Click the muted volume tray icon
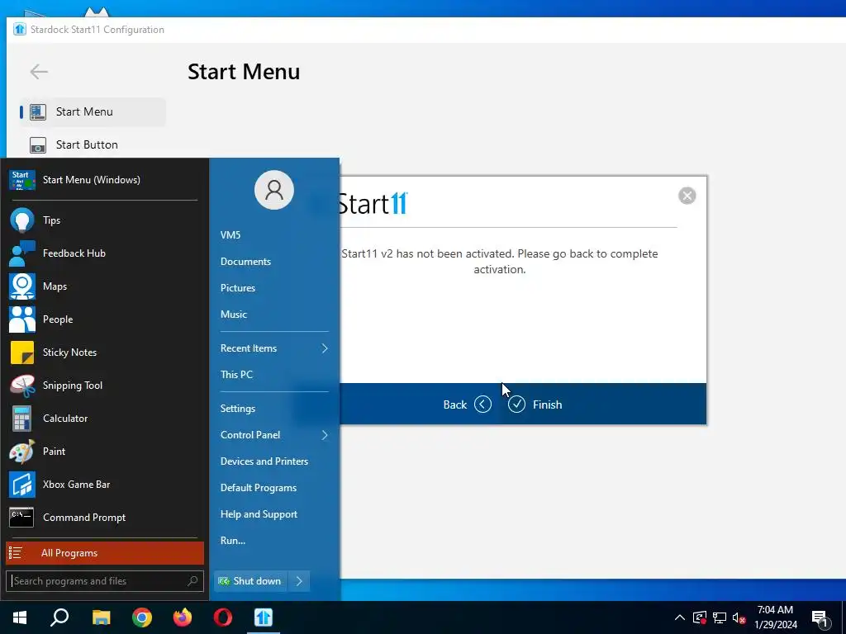Image resolution: width=846 pixels, height=634 pixels. (x=739, y=618)
